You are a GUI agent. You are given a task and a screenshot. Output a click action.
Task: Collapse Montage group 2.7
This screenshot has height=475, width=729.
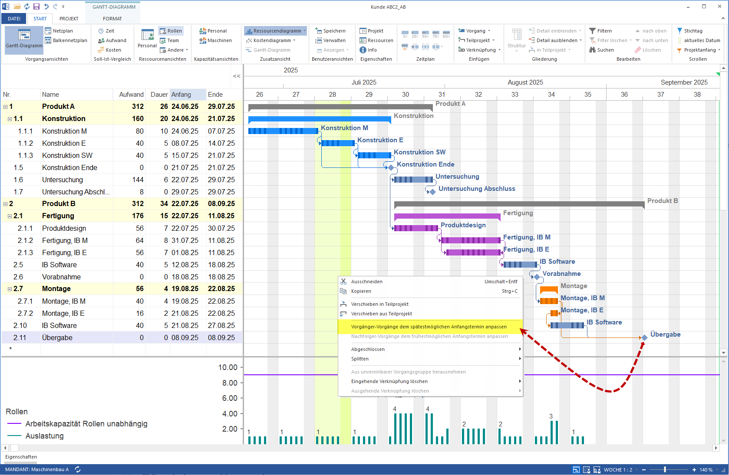(10, 289)
